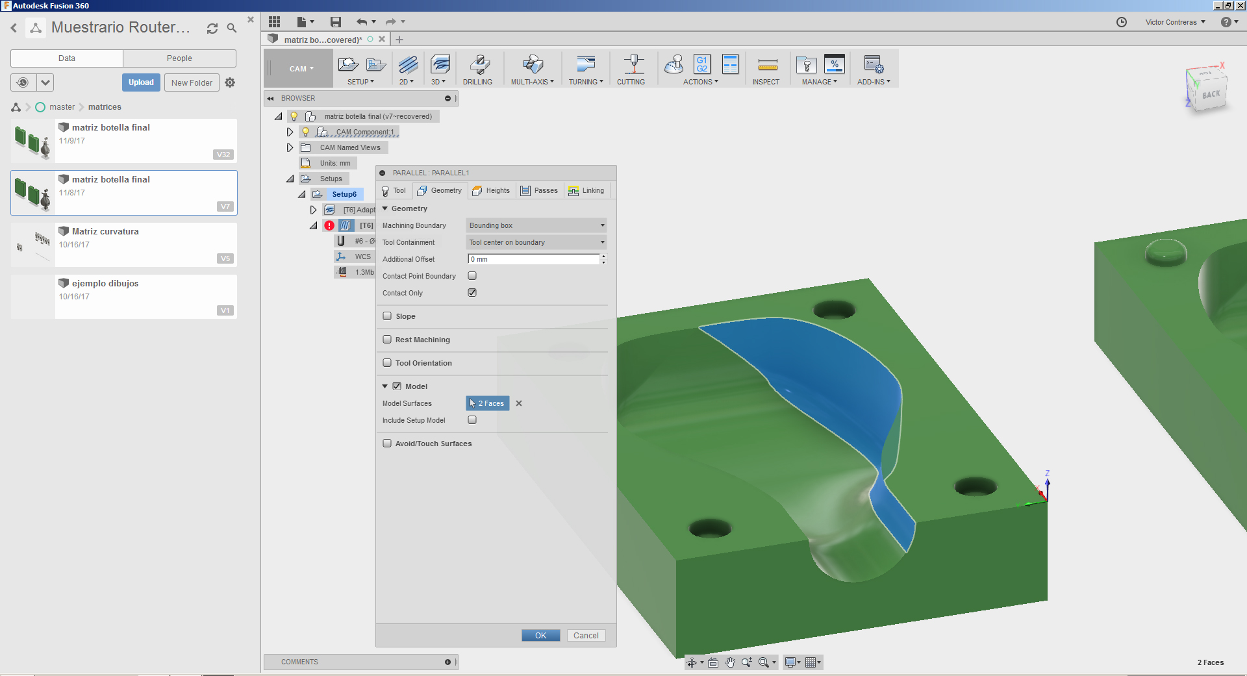Click the Upload button

141,82
